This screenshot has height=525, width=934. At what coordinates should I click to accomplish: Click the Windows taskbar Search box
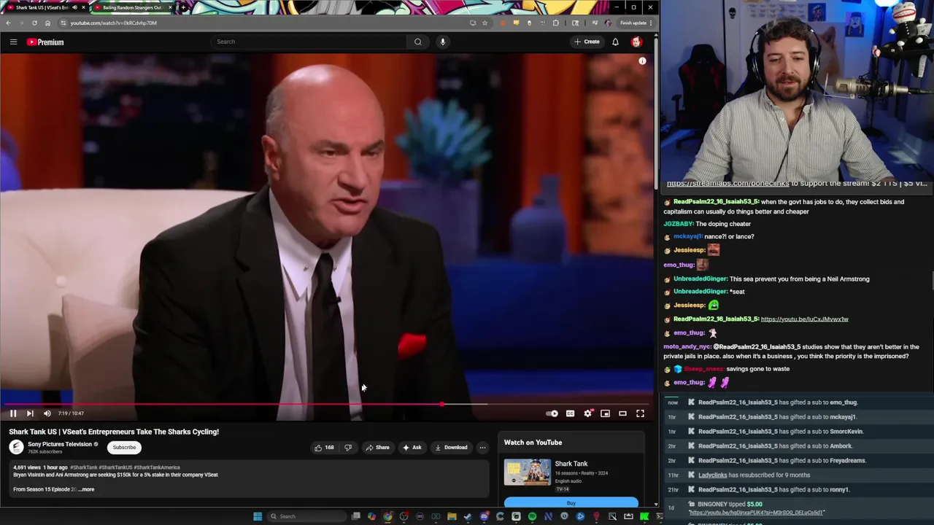[x=306, y=516]
